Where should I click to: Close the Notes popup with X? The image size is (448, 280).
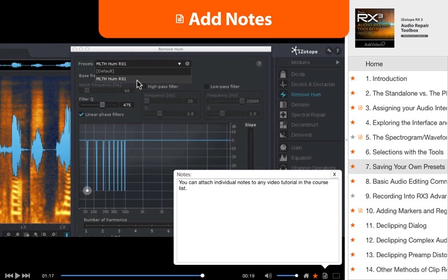tap(334, 174)
